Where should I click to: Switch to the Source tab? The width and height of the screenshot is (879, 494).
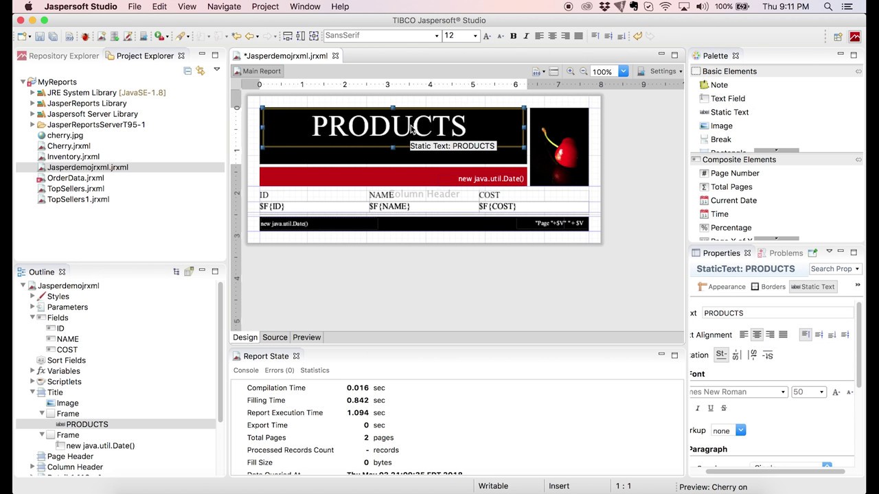275,338
